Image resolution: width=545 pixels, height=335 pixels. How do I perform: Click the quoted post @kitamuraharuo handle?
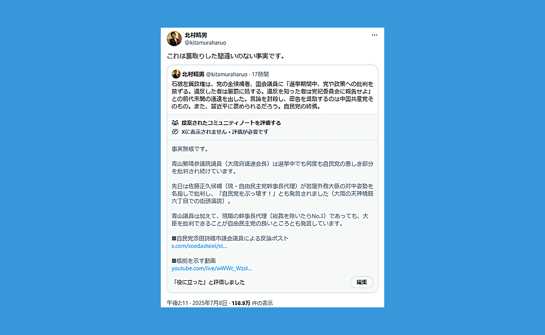pyautogui.click(x=227, y=74)
